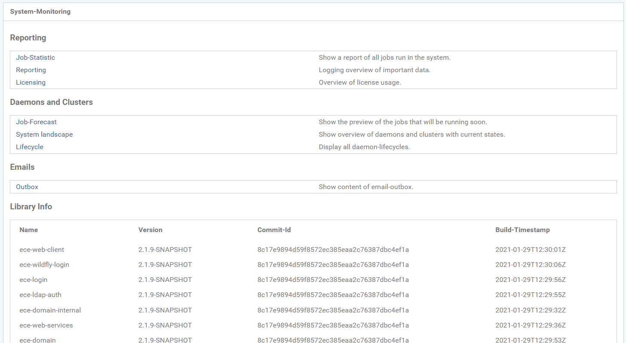This screenshot has width=626, height=343.
Task: Open the Licensing overview link
Action: [x=31, y=83]
